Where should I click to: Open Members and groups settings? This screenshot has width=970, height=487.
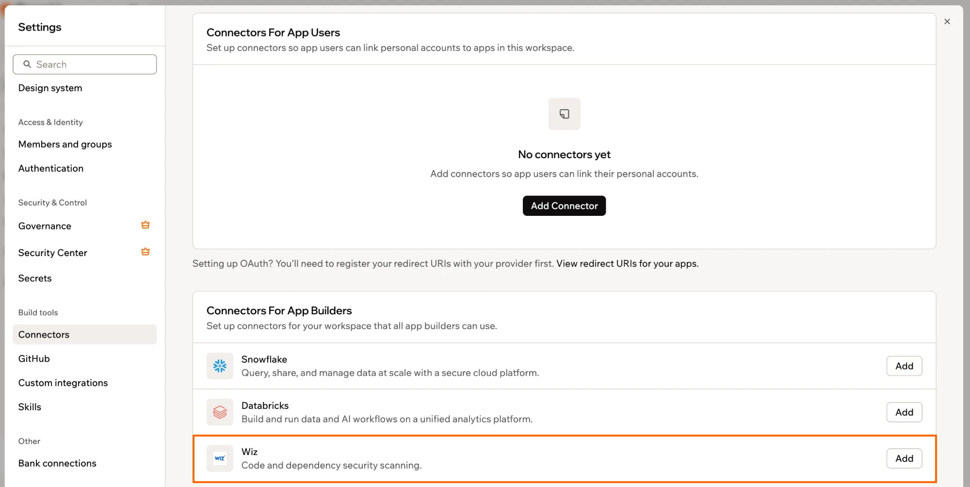click(x=65, y=144)
